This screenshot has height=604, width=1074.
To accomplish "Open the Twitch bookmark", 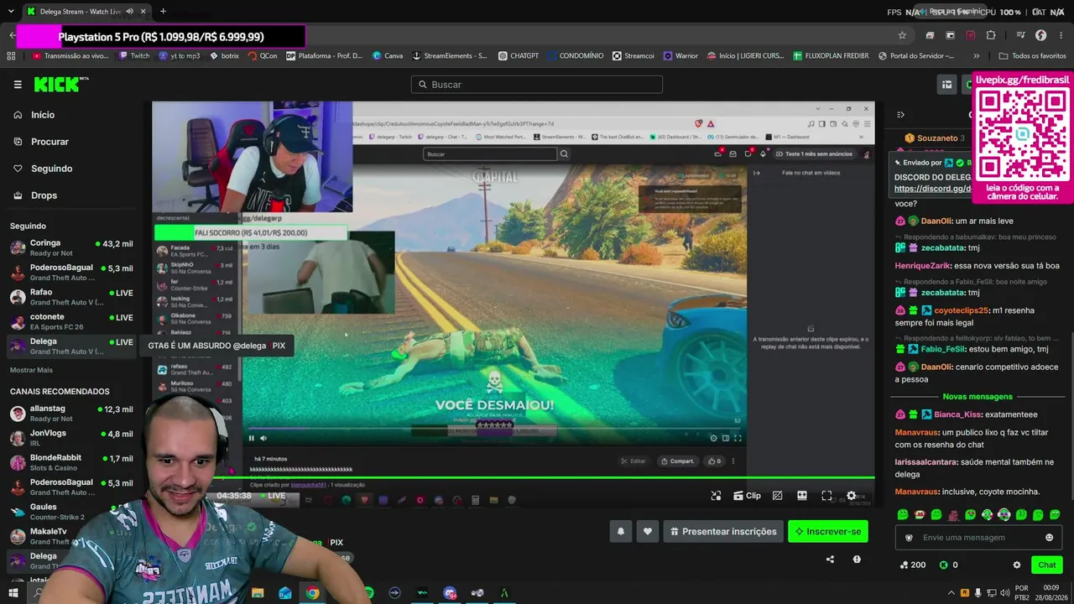I will coord(134,56).
